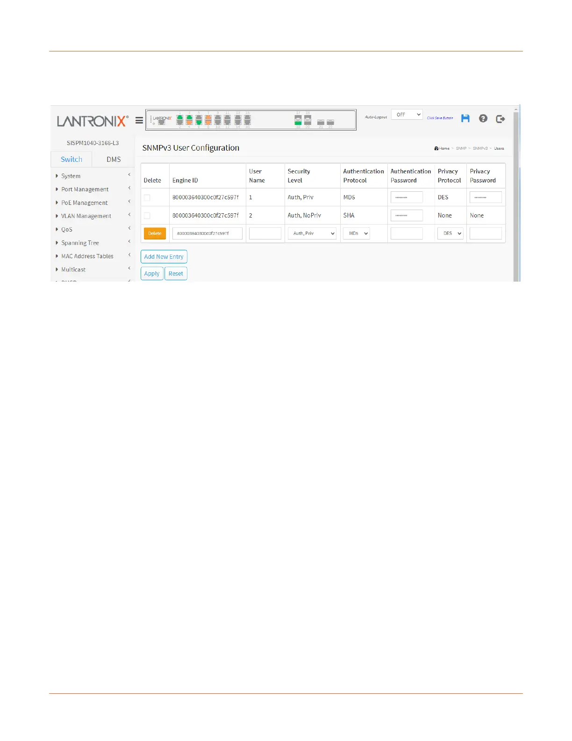Click the console port on the switch panel
The width and height of the screenshot is (572, 741).
[161, 122]
